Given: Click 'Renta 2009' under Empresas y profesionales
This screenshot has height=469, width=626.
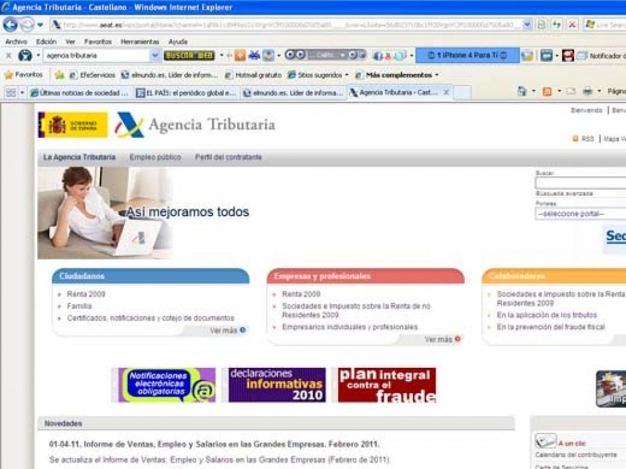Looking at the screenshot, I should (301, 294).
